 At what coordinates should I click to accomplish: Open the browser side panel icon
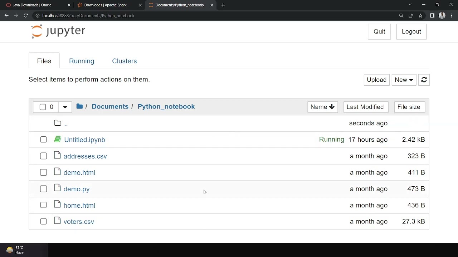(432, 16)
